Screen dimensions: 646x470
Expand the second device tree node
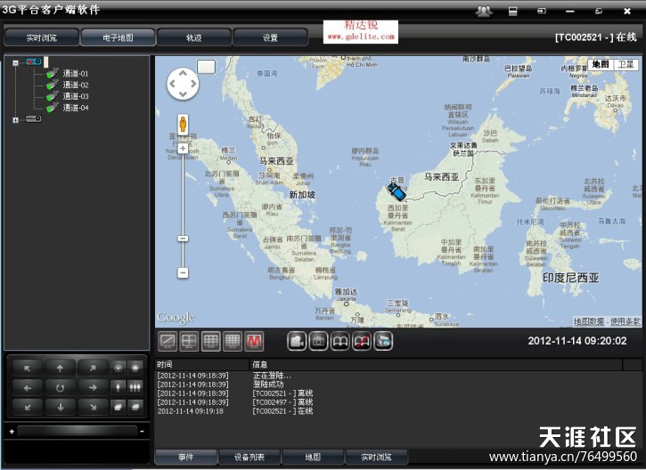[16, 120]
